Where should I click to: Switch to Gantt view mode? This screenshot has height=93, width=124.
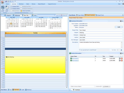(22, 90)
